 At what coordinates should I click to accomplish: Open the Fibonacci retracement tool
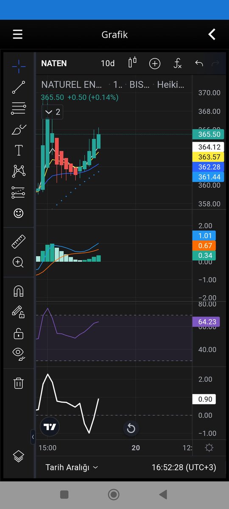pyautogui.click(x=18, y=109)
